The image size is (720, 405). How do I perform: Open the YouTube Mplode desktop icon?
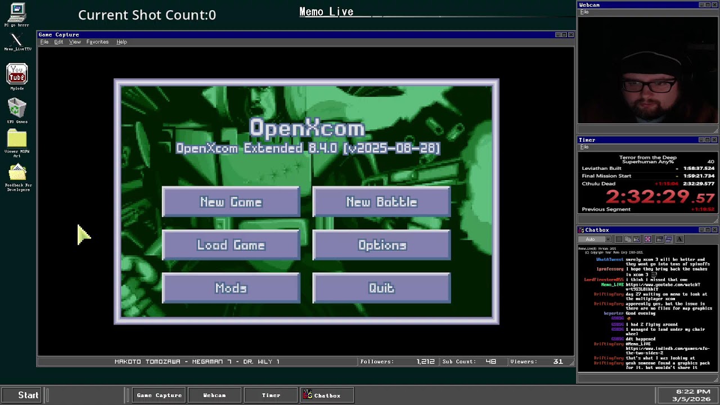[x=17, y=77]
